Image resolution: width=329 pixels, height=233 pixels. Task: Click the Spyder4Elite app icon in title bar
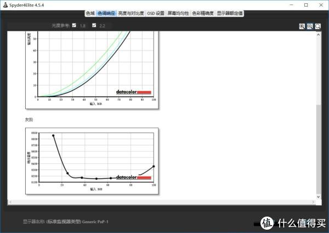(x=5, y=5)
